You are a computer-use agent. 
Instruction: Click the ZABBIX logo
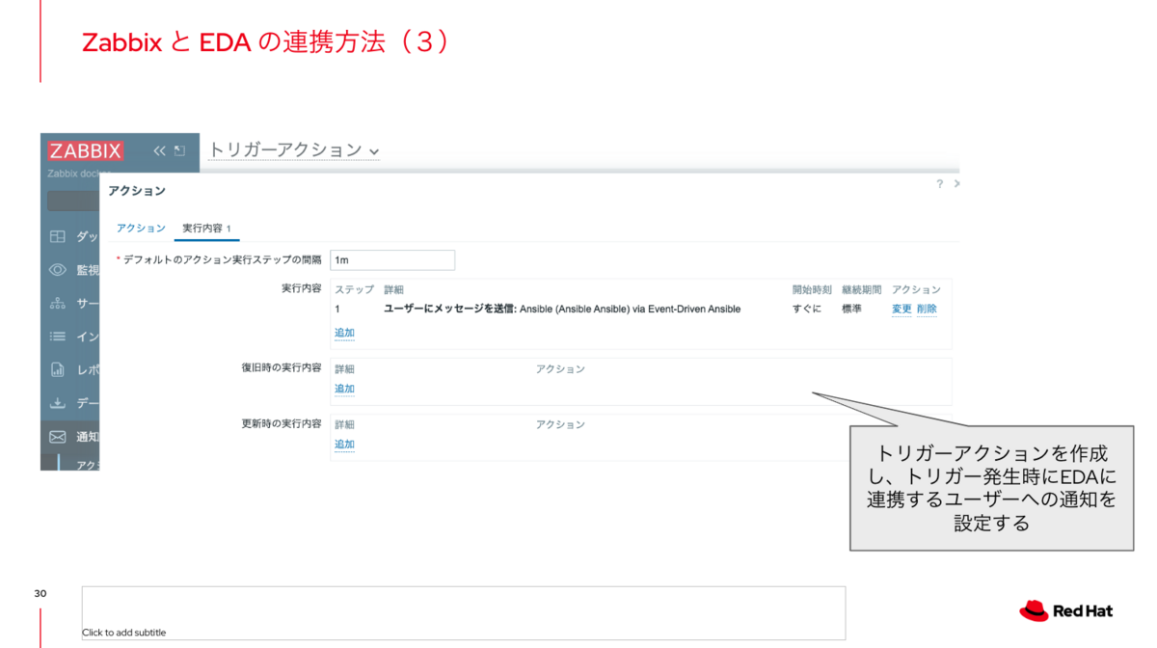coord(86,150)
